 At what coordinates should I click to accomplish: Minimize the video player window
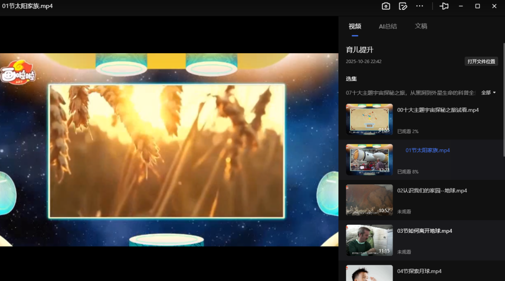[461, 6]
